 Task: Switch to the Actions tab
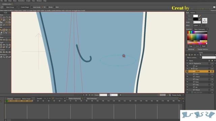tap(193, 13)
